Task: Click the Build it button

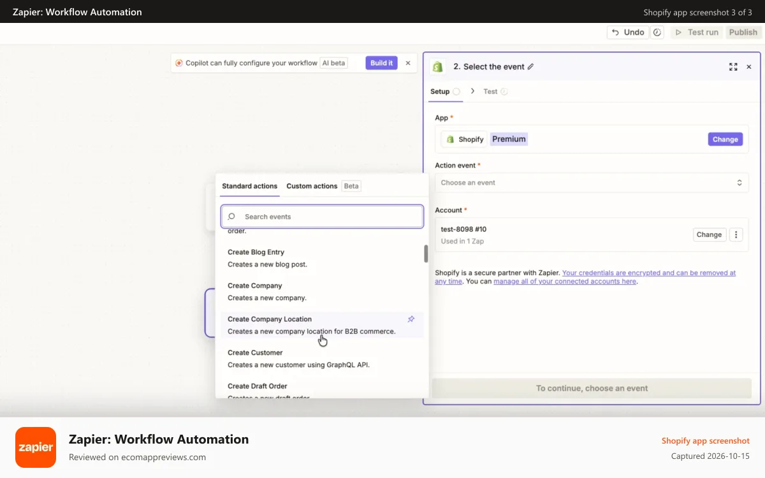Action: tap(381, 63)
